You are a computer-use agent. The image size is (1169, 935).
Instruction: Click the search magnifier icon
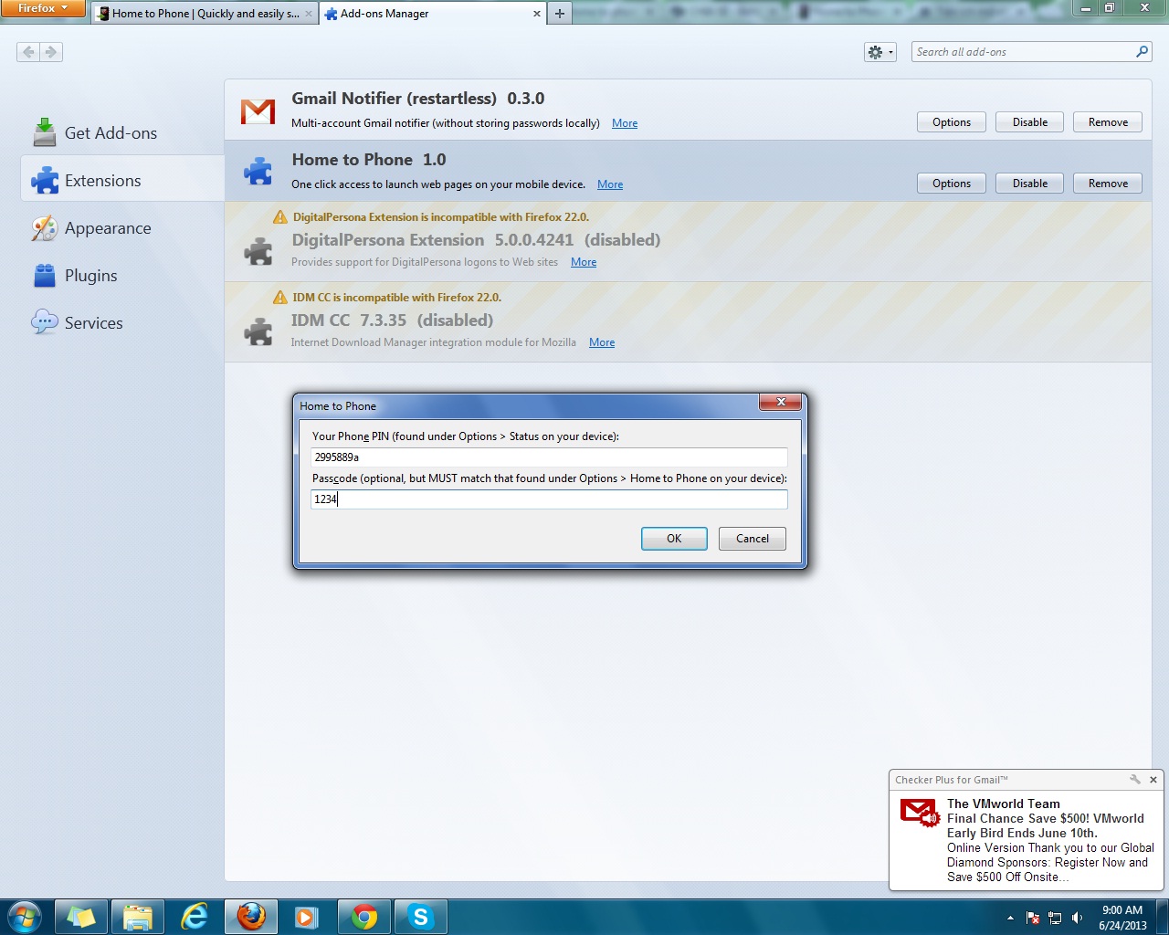pyautogui.click(x=1142, y=52)
